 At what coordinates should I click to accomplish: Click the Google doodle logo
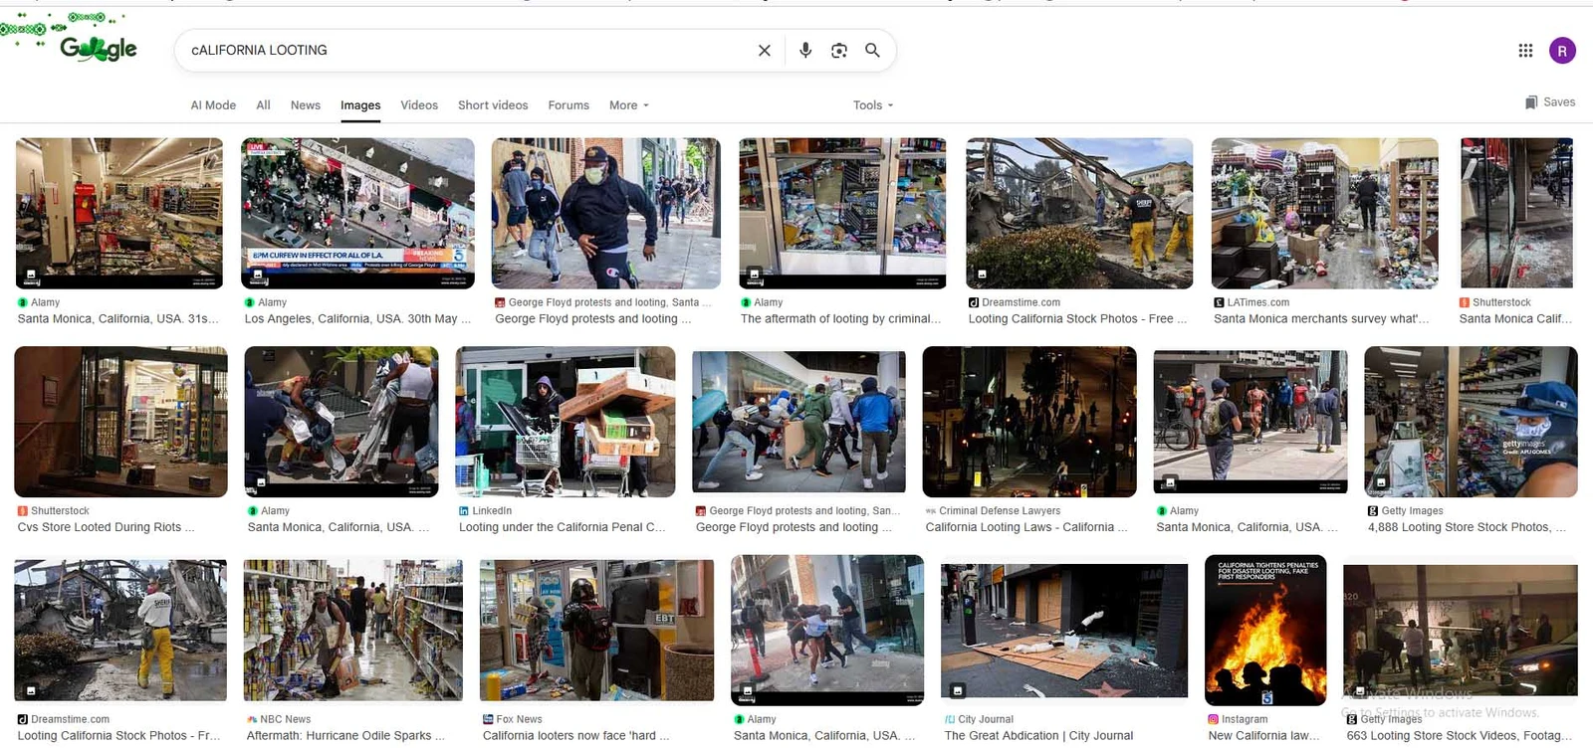98,48
